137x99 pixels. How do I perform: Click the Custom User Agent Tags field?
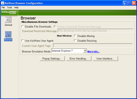93,46
